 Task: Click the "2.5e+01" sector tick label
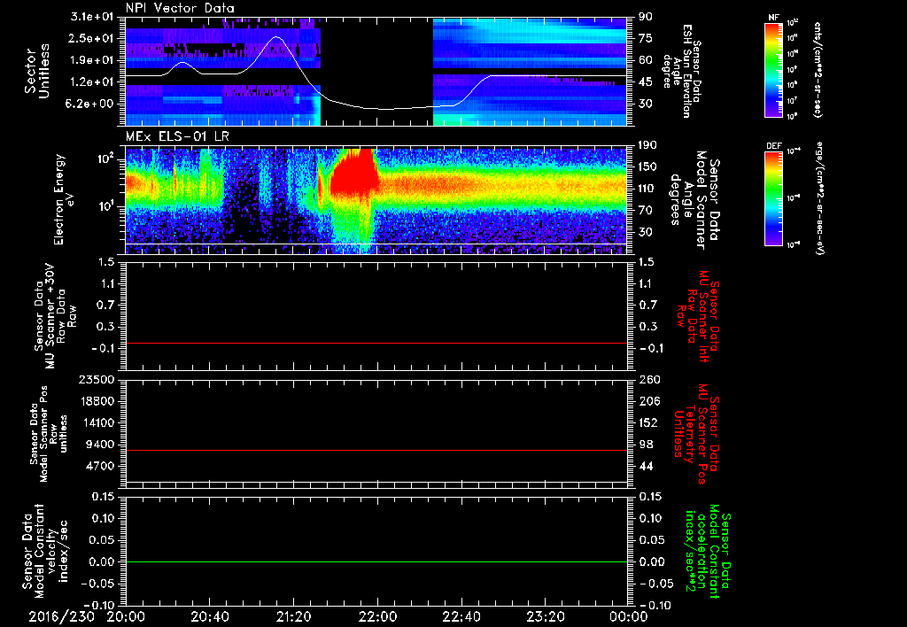92,38
